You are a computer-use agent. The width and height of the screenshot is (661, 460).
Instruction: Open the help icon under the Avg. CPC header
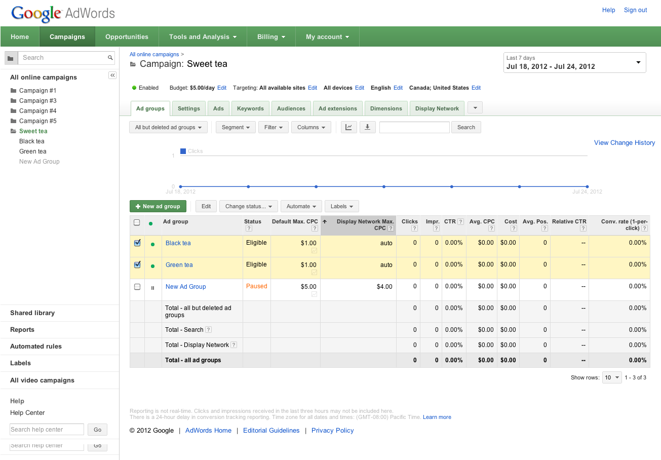pos(492,228)
